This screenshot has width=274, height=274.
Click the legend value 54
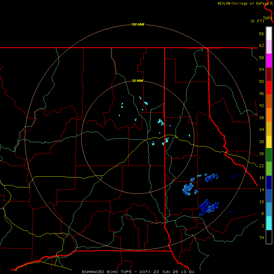[262, 69]
